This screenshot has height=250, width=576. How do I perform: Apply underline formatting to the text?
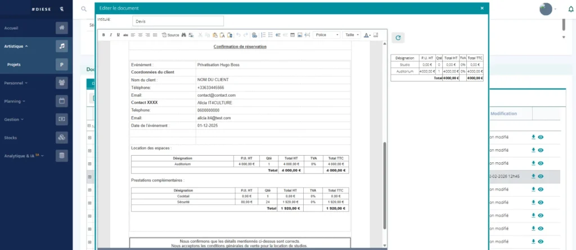(x=118, y=35)
